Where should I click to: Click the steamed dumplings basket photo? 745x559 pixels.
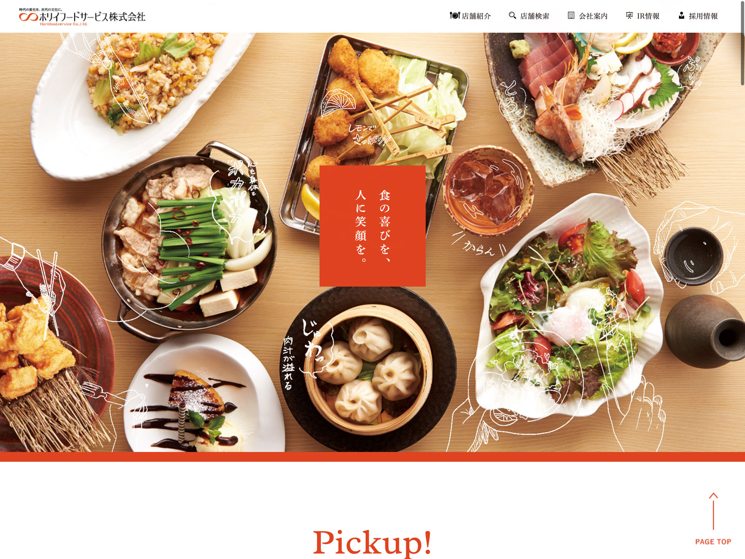point(370,369)
